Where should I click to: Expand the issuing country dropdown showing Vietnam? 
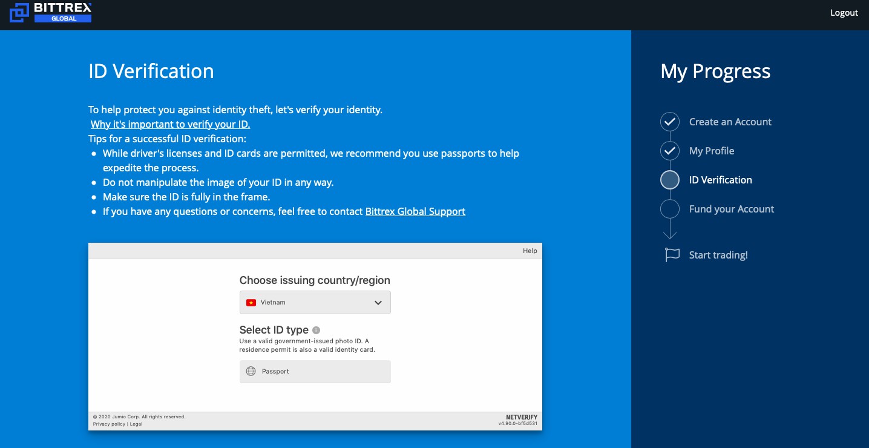[x=315, y=302]
